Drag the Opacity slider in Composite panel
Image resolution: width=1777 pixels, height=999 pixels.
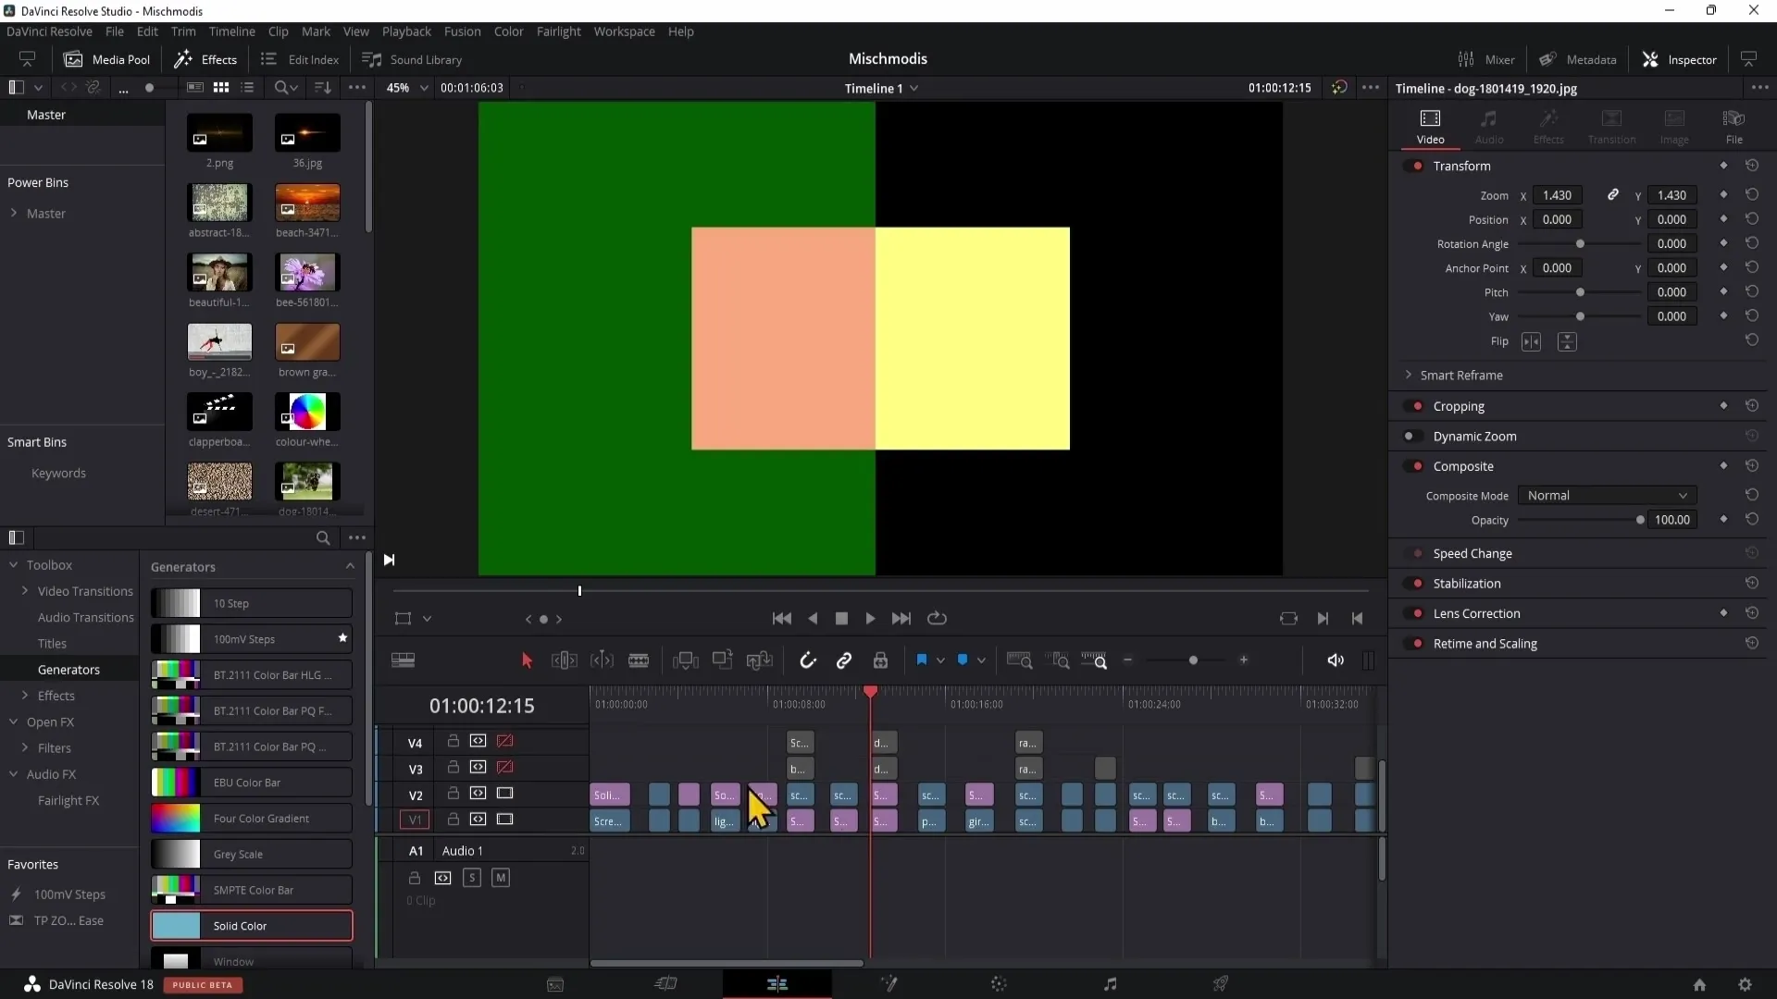tap(1639, 520)
